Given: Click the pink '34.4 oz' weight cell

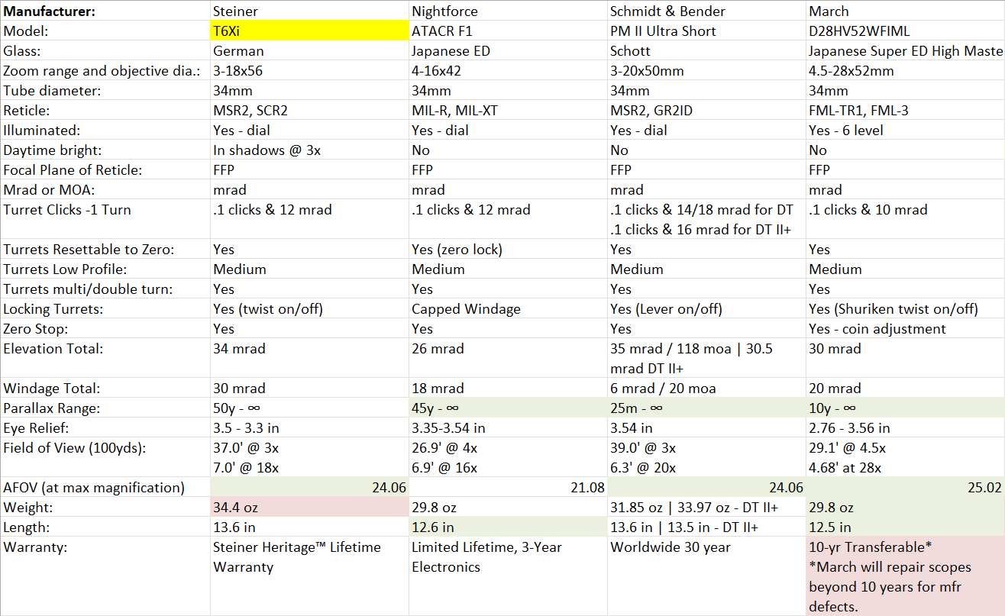Looking at the screenshot, I should (x=310, y=508).
